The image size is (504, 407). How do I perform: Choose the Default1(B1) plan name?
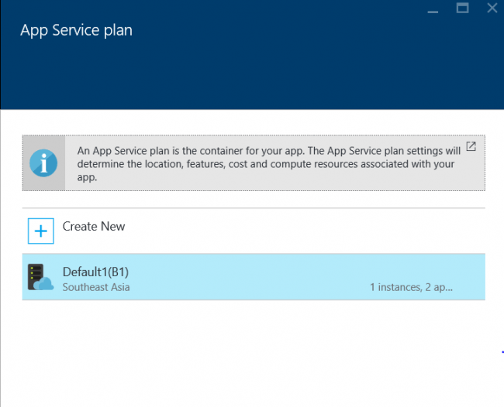point(95,272)
